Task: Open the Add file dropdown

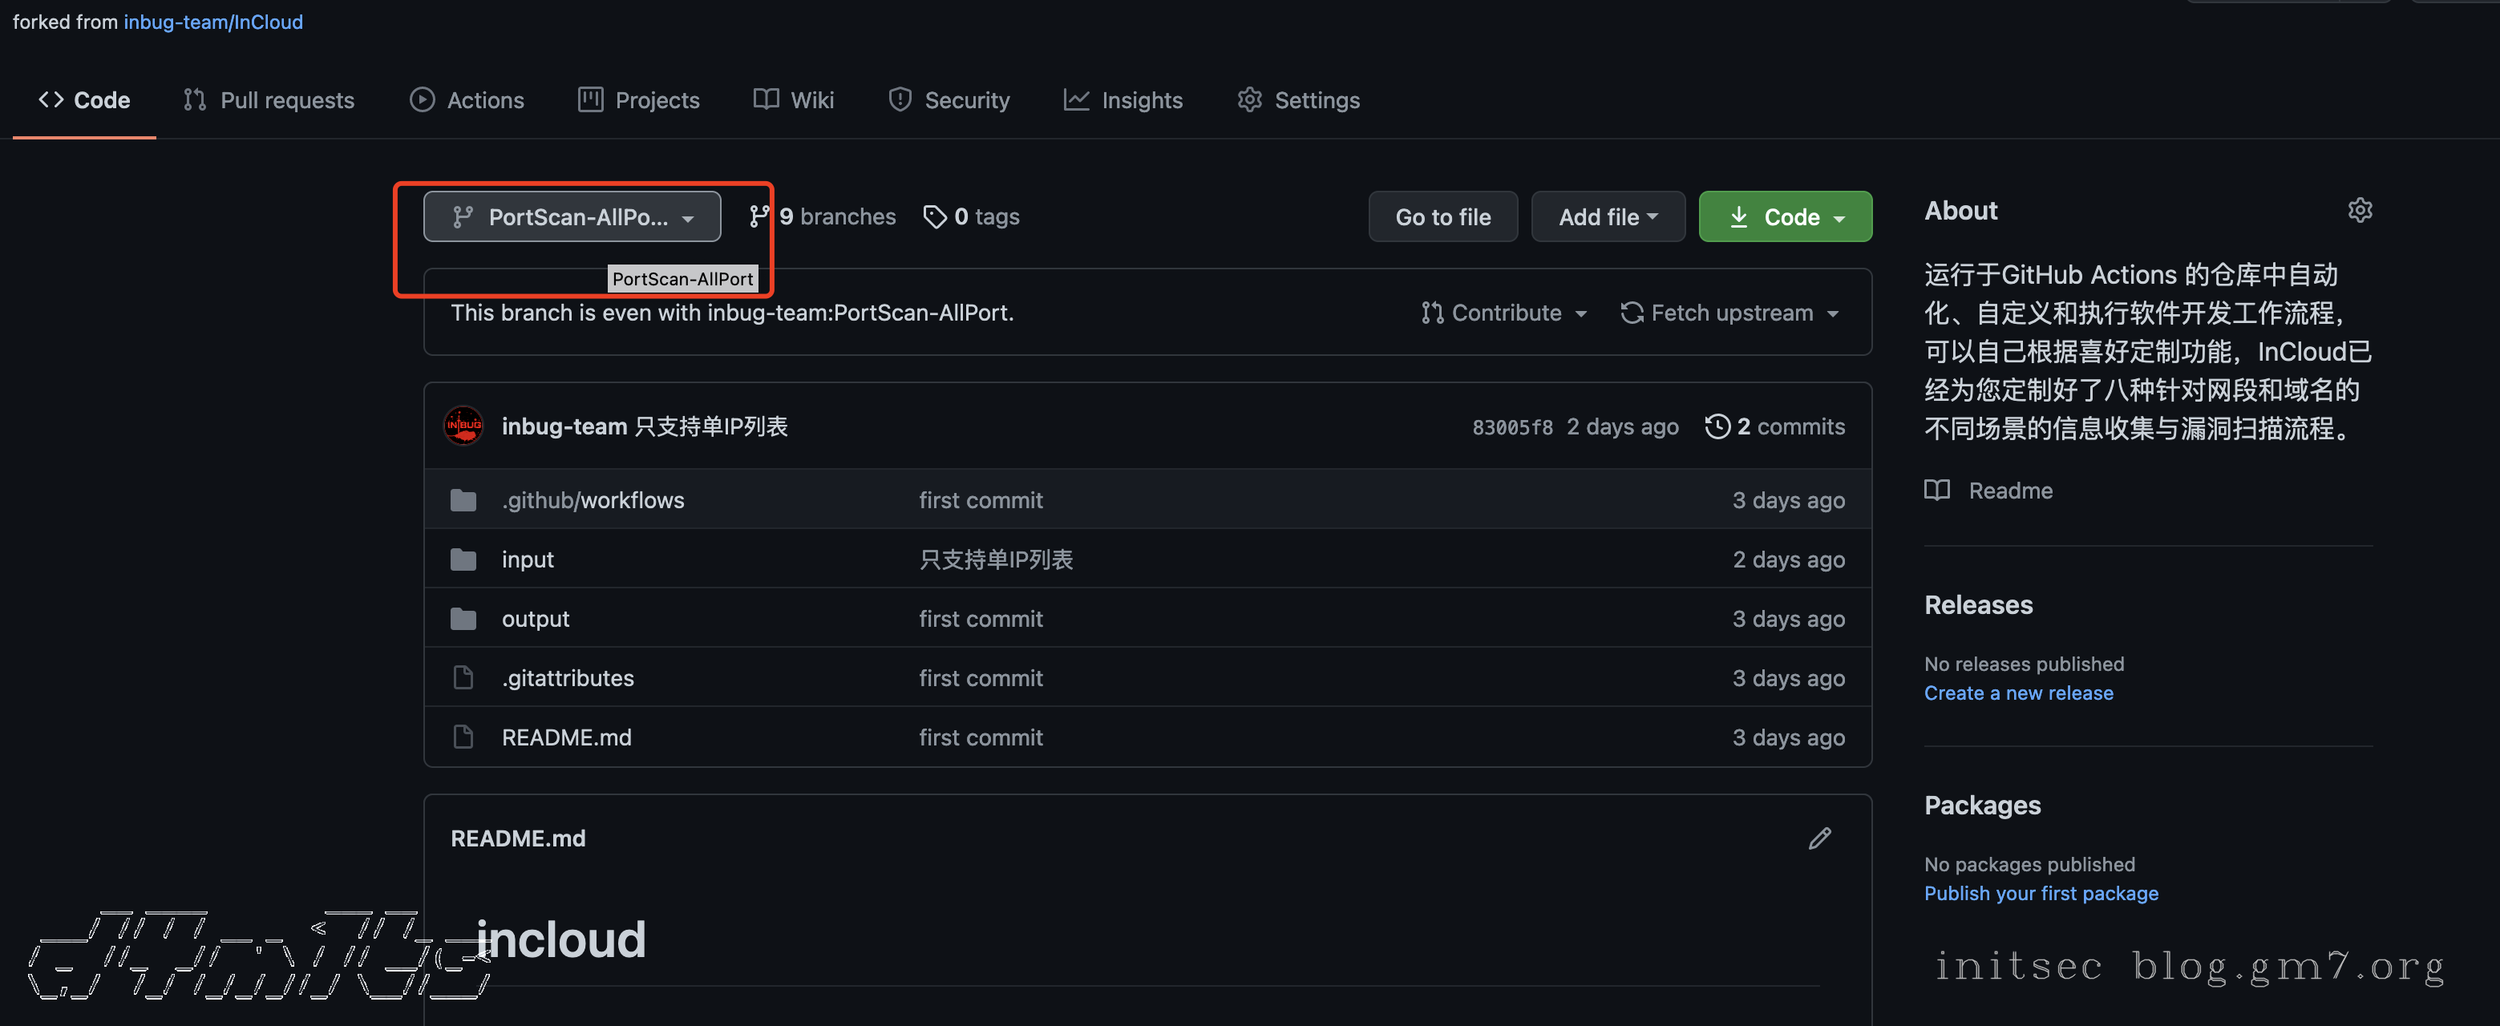Action: coord(1608,216)
